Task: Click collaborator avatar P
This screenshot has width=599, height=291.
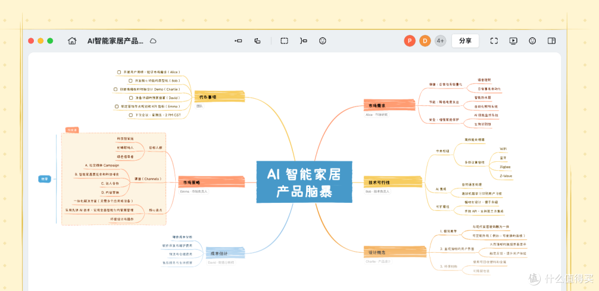Action: pos(409,41)
